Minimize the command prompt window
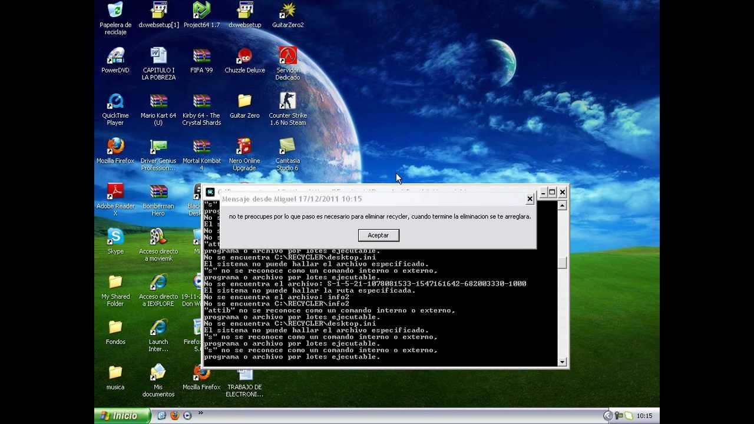Screen dimensions: 754x424 pos(543,192)
